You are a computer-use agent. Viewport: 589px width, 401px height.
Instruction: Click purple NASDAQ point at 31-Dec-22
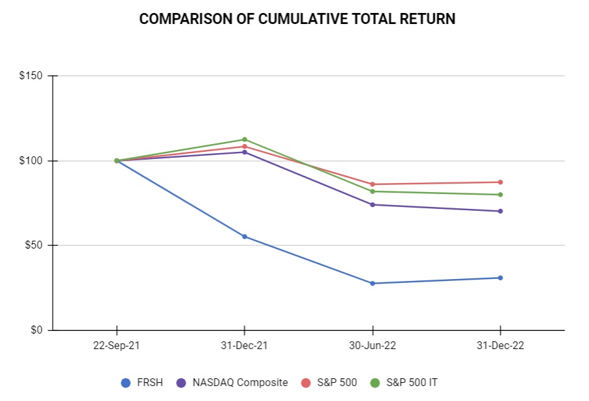(500, 211)
